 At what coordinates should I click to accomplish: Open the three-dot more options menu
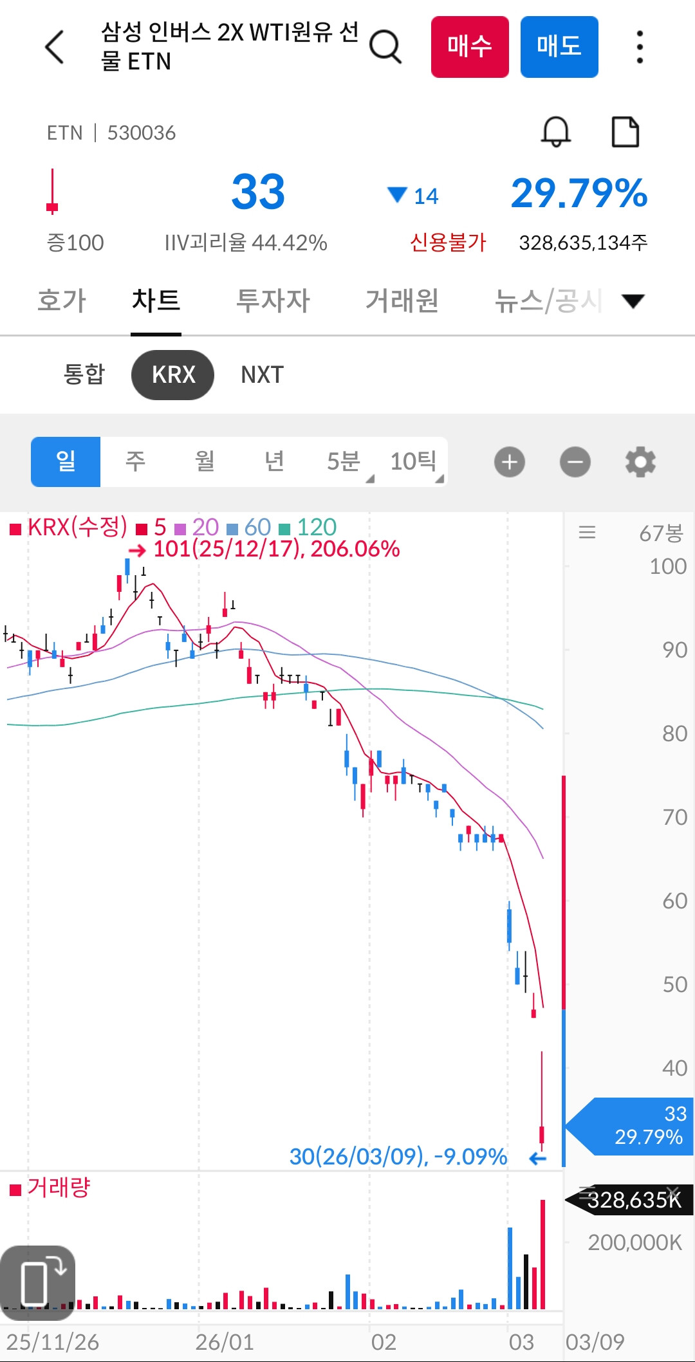pyautogui.click(x=639, y=47)
